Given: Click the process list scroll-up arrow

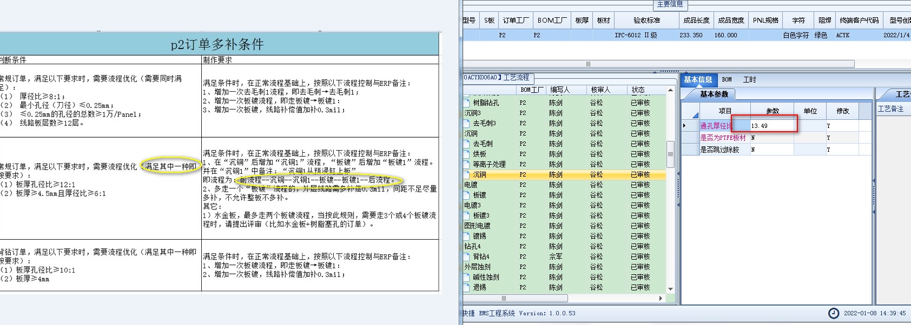Looking at the screenshot, I should tap(670, 90).
